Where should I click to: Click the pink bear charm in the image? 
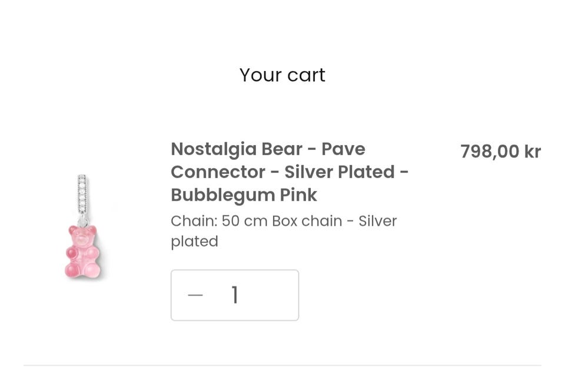point(83,251)
